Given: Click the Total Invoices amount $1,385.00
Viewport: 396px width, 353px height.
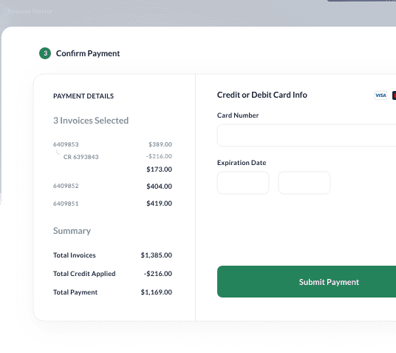Looking at the screenshot, I should pyautogui.click(x=157, y=255).
